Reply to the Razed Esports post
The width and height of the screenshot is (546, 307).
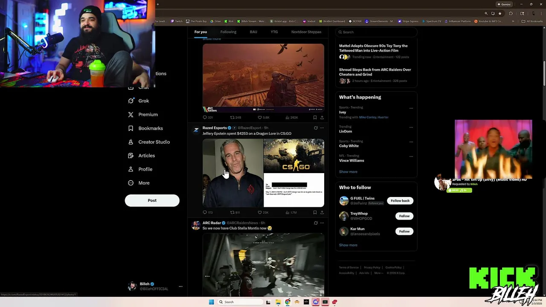(208, 212)
